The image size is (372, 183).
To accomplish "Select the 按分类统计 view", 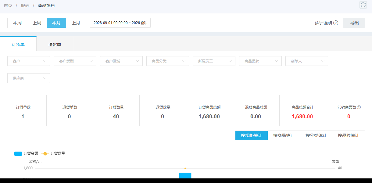I will coord(316,135).
